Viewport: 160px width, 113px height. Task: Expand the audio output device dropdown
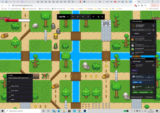[31, 78]
